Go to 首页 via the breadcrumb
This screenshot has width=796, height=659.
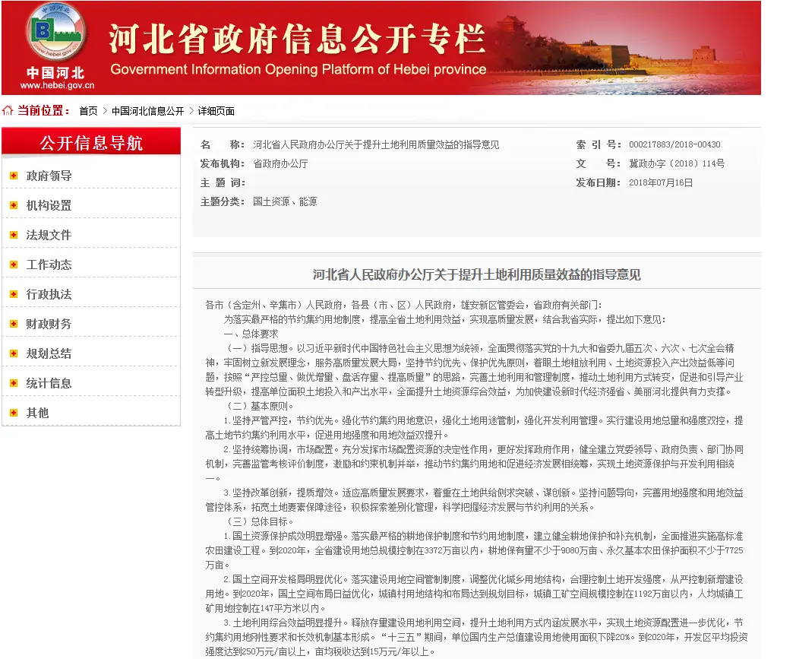click(88, 111)
